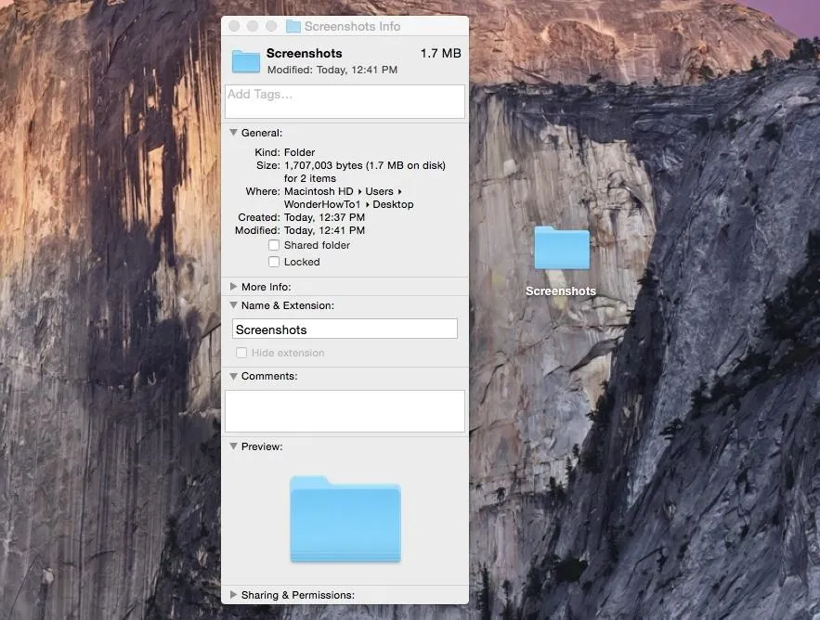Select the Screenshots folder icon on the desktop
This screenshot has width=820, height=620.
click(x=561, y=249)
